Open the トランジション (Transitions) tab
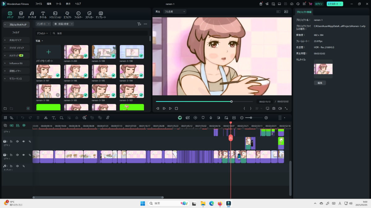The width and height of the screenshot is (371, 208). pos(55,15)
